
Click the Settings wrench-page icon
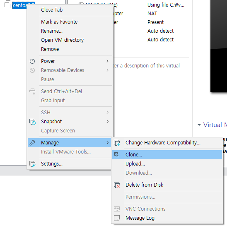coord(32,164)
